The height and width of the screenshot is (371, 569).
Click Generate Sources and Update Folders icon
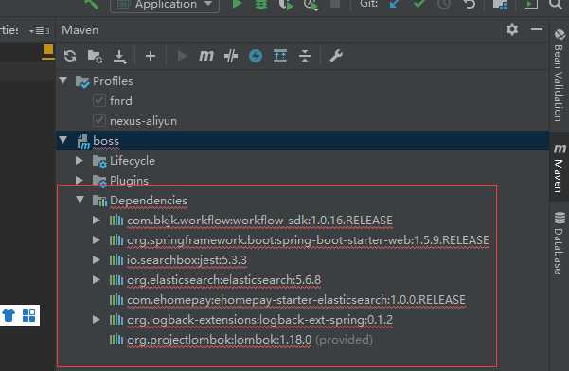click(x=95, y=56)
